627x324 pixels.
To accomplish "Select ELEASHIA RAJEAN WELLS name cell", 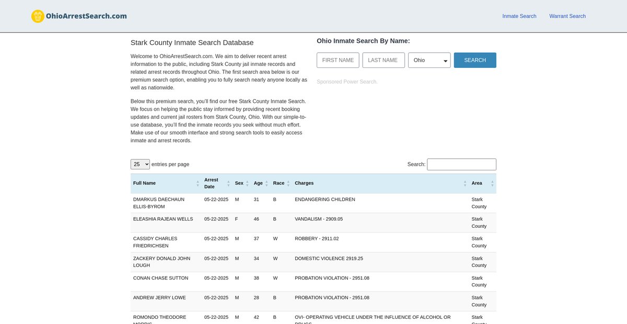I will [x=166, y=223].
